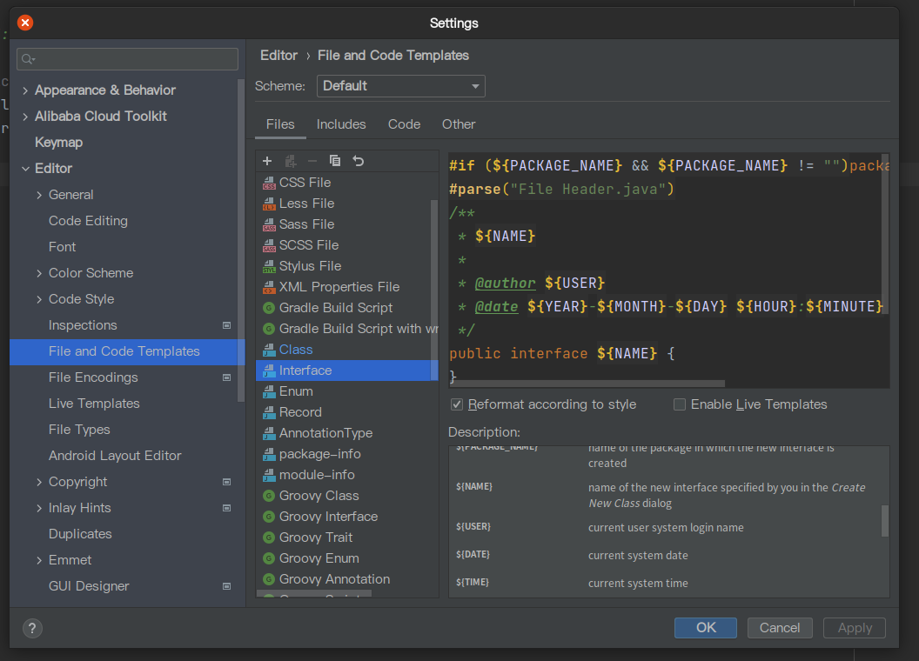Switch to the Other tab
The width and height of the screenshot is (919, 661).
tap(459, 124)
